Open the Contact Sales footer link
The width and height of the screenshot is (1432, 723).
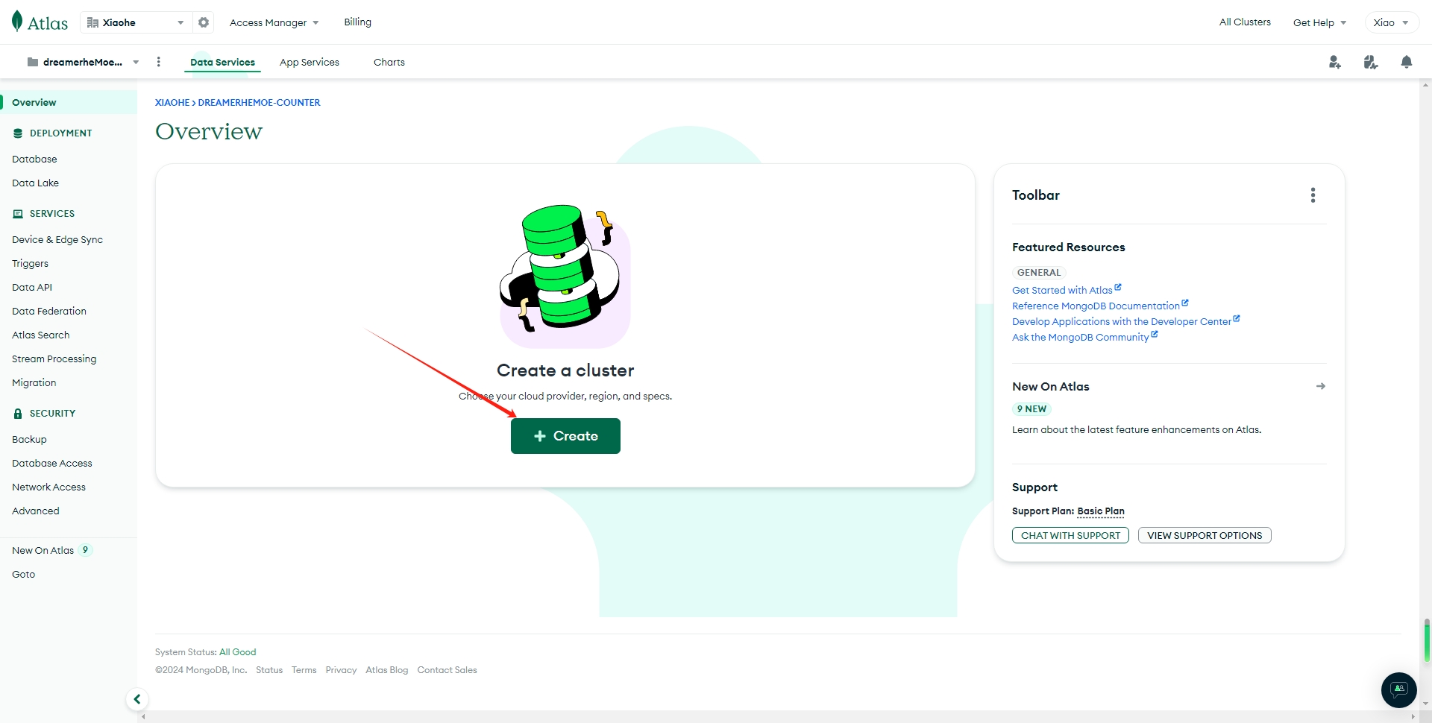[x=447, y=670]
